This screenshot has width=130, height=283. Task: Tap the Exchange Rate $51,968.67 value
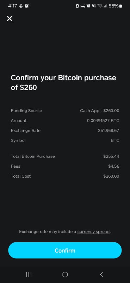click(109, 131)
